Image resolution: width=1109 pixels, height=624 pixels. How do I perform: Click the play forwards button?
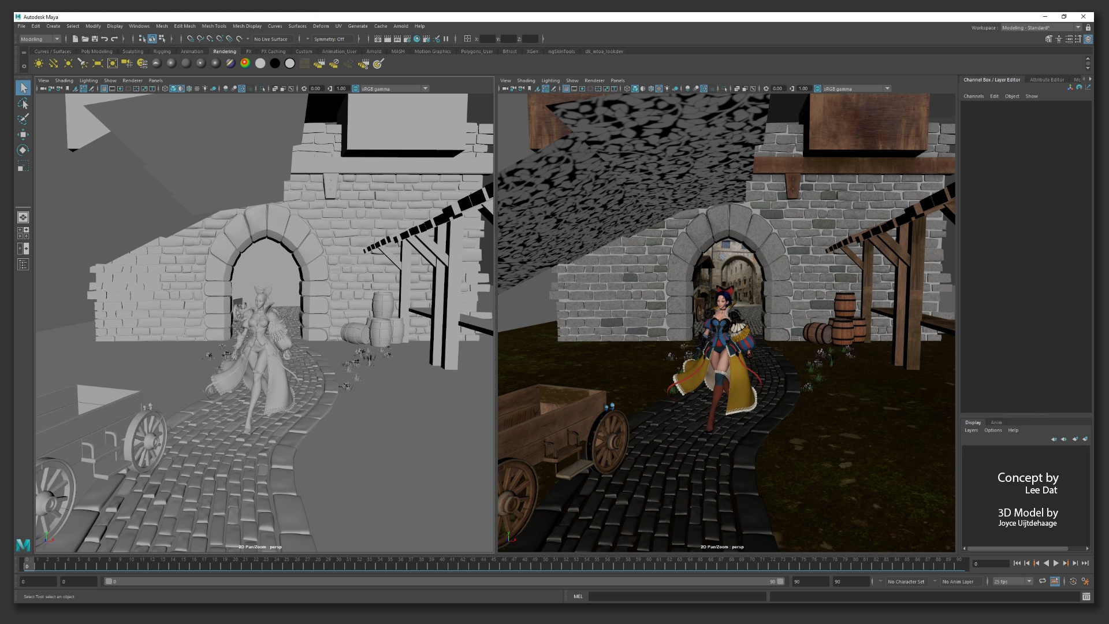coord(1056,563)
